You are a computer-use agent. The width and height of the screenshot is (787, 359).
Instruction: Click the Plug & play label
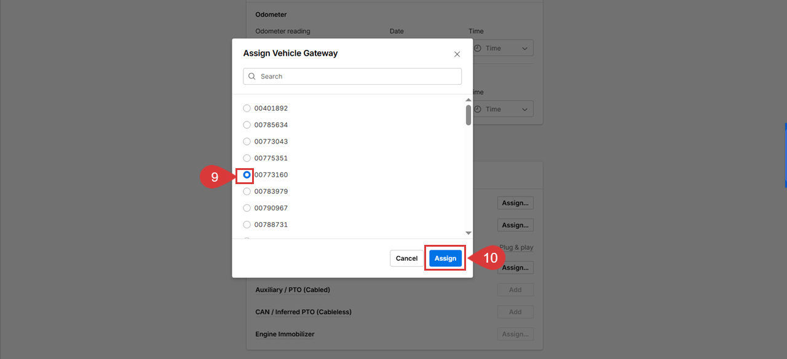516,247
